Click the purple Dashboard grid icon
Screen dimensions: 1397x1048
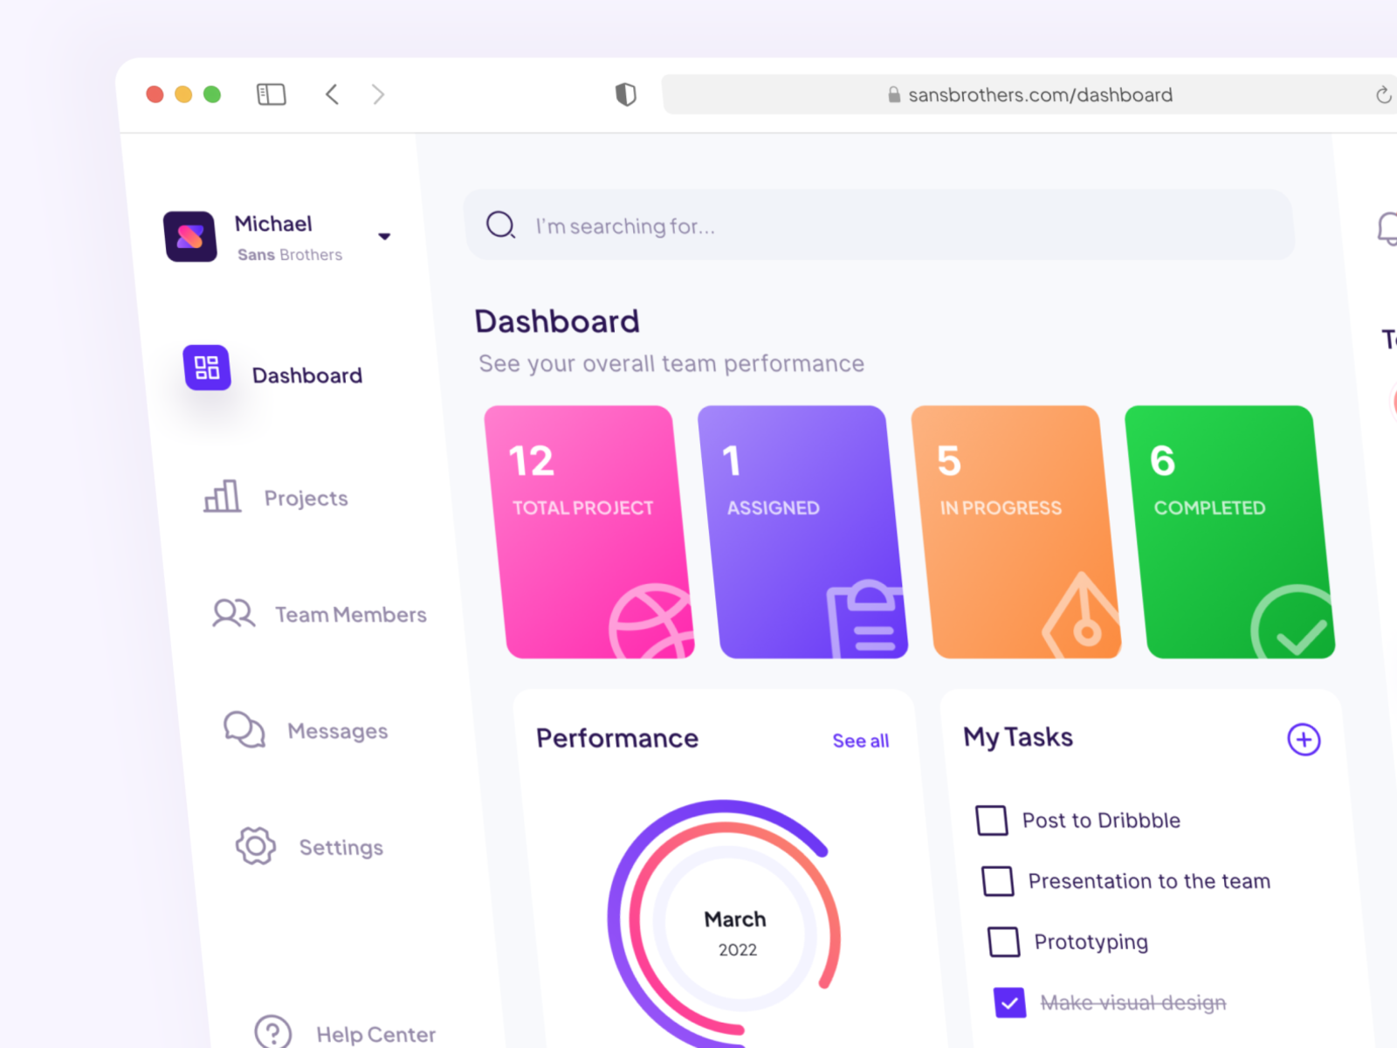coord(207,368)
